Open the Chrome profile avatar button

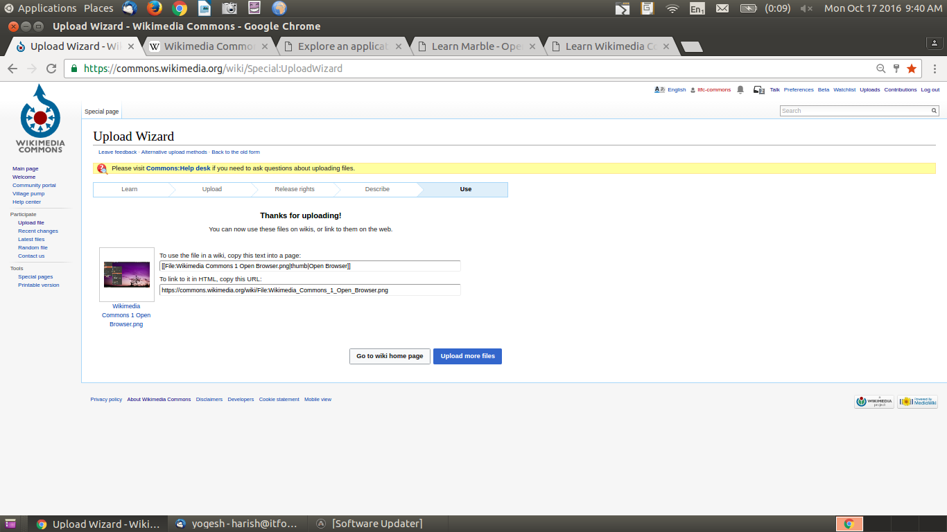935,43
